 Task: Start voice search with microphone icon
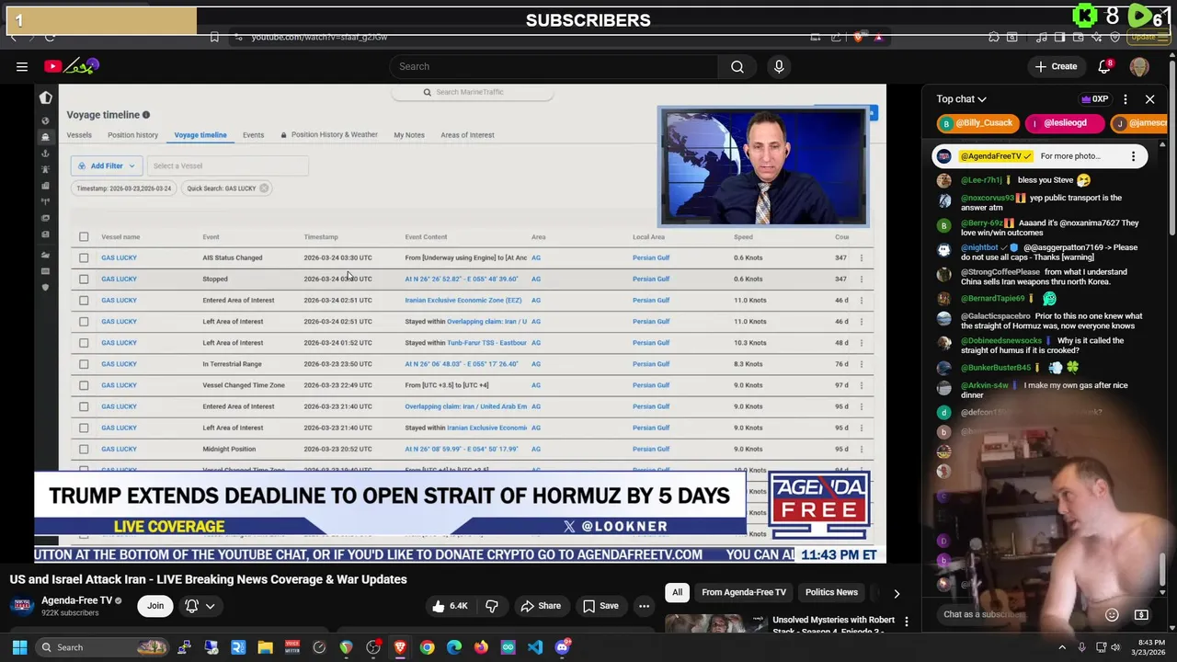(779, 66)
